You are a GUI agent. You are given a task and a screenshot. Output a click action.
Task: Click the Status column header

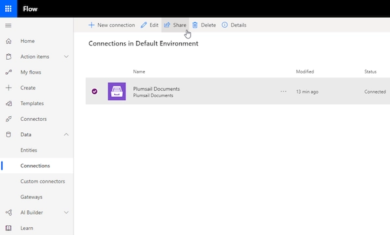[370, 71]
